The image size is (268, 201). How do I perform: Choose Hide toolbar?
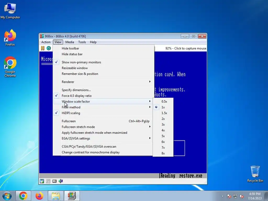tap(104, 48)
